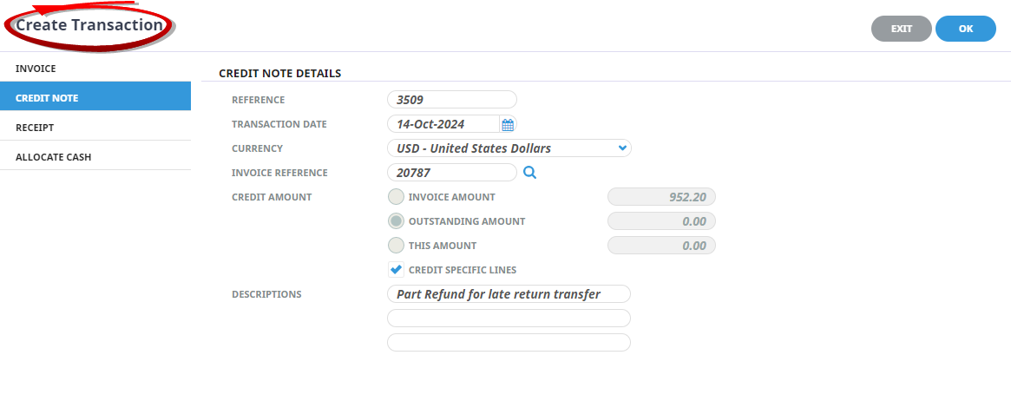Image resolution: width=1011 pixels, height=401 pixels.
Task: Search invoice reference with magnifier icon
Action: 530,173
